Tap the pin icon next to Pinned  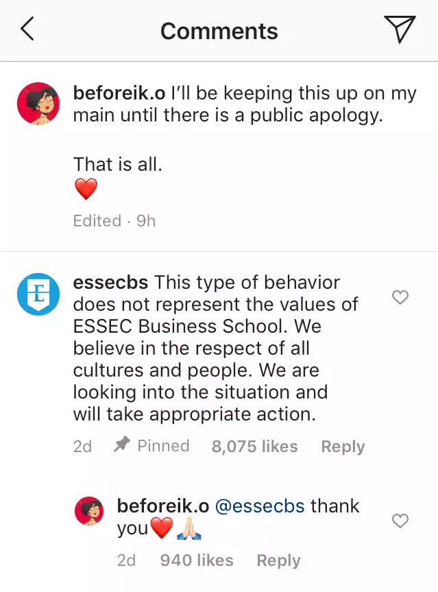[x=122, y=445]
